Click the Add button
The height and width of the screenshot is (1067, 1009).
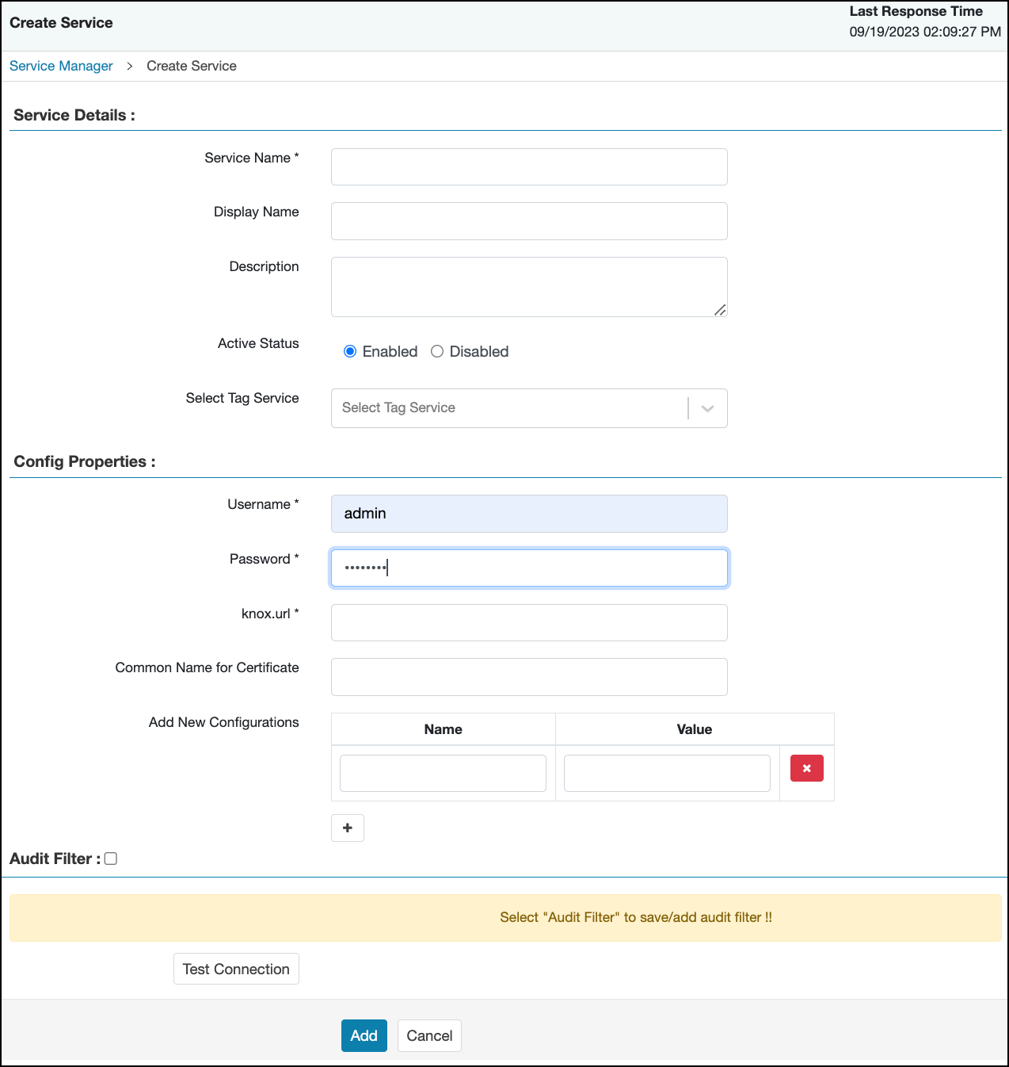point(364,1035)
